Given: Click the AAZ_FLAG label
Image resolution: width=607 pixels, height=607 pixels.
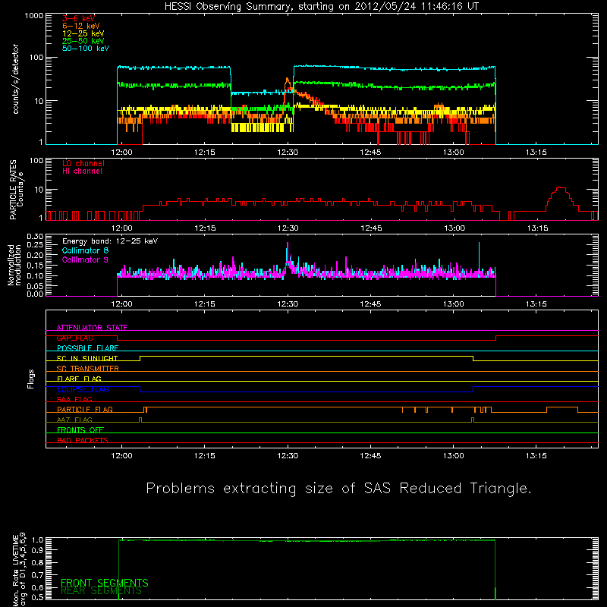Looking at the screenshot, I should [74, 420].
